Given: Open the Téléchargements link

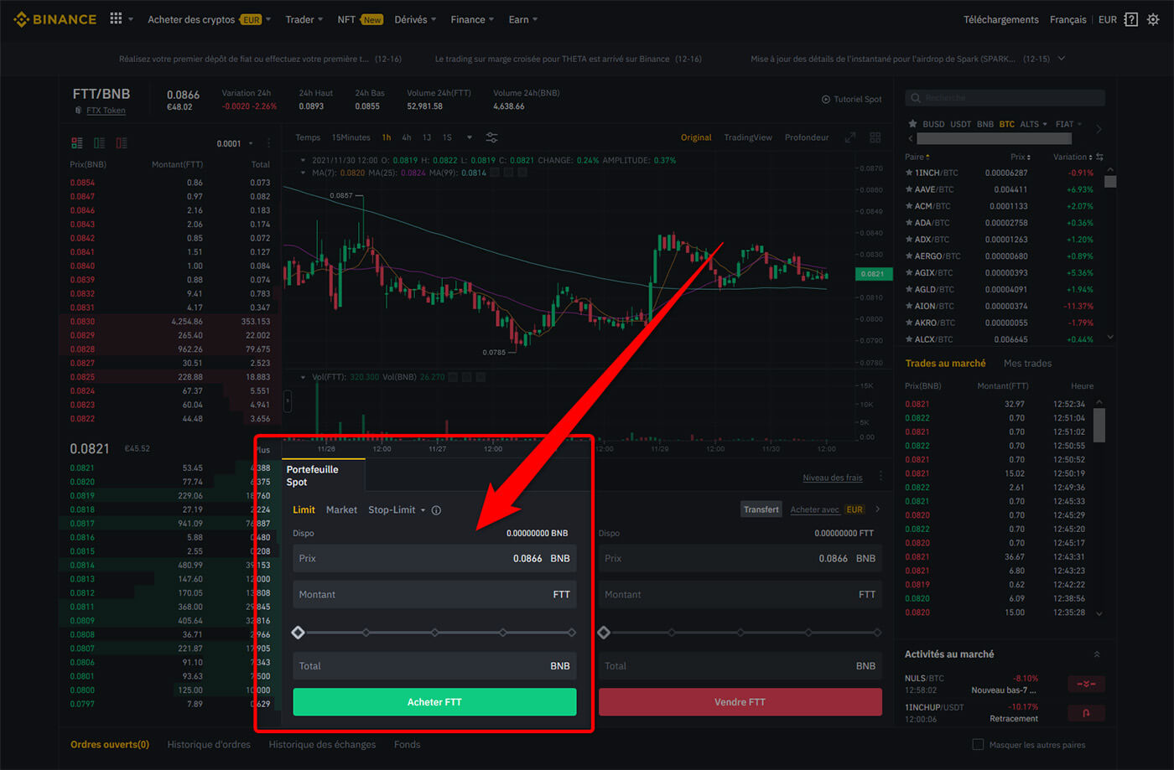Looking at the screenshot, I should tap(1000, 19).
